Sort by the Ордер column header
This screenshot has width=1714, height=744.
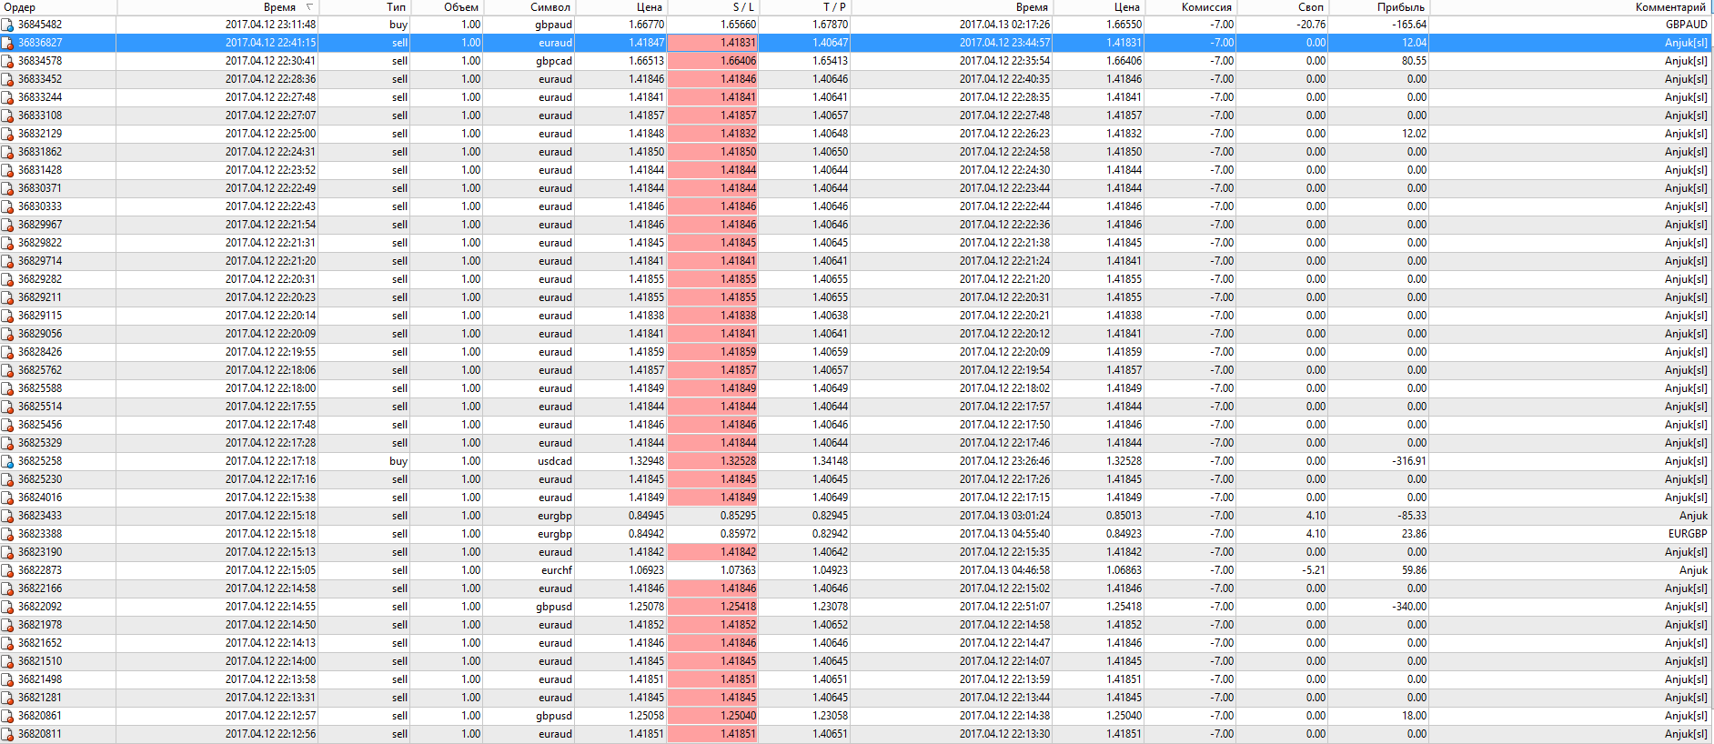pyautogui.click(x=58, y=7)
